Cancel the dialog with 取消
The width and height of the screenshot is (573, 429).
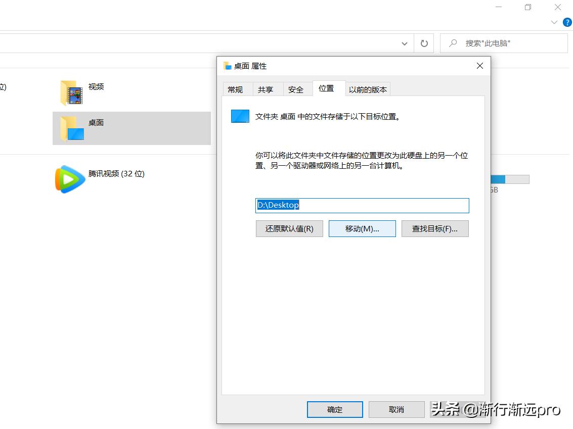[396, 409]
